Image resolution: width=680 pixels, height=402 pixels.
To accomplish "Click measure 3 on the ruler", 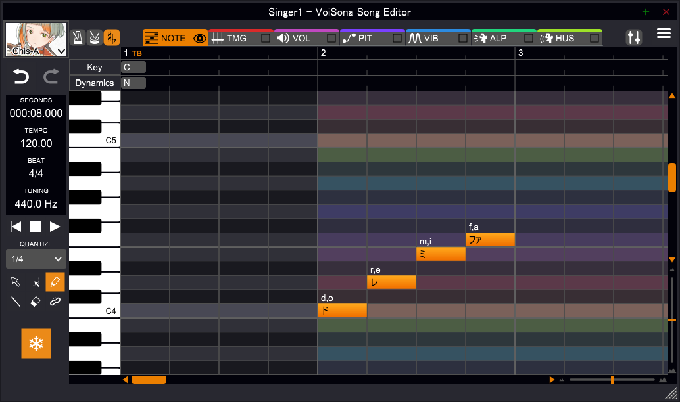I will [520, 53].
